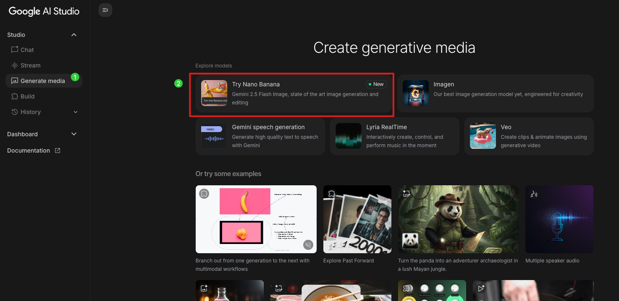
Task: Click build badge icon on Past Forward example
Action: pyautogui.click(x=332, y=194)
